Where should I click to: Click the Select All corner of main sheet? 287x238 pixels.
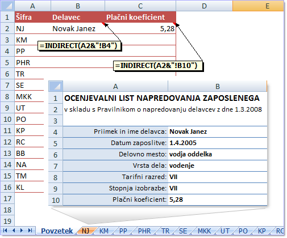point(7,6)
